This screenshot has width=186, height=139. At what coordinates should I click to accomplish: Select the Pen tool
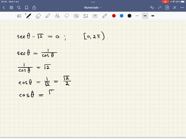28,16
